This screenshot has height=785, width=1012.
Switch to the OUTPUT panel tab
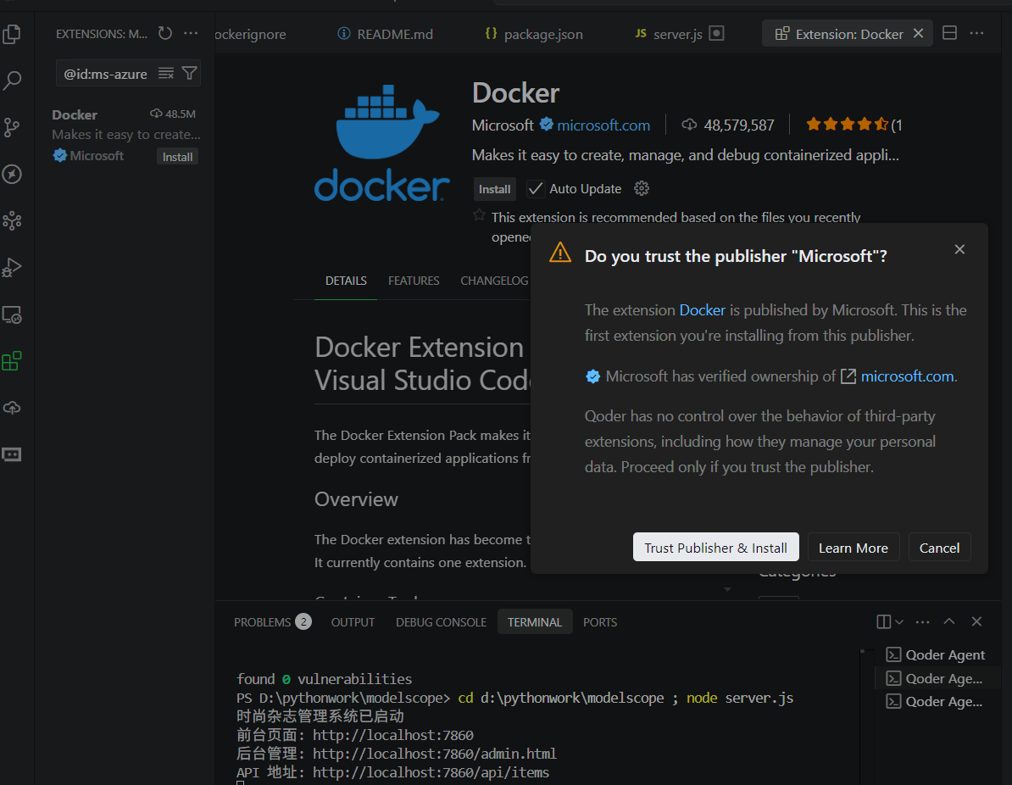point(353,622)
